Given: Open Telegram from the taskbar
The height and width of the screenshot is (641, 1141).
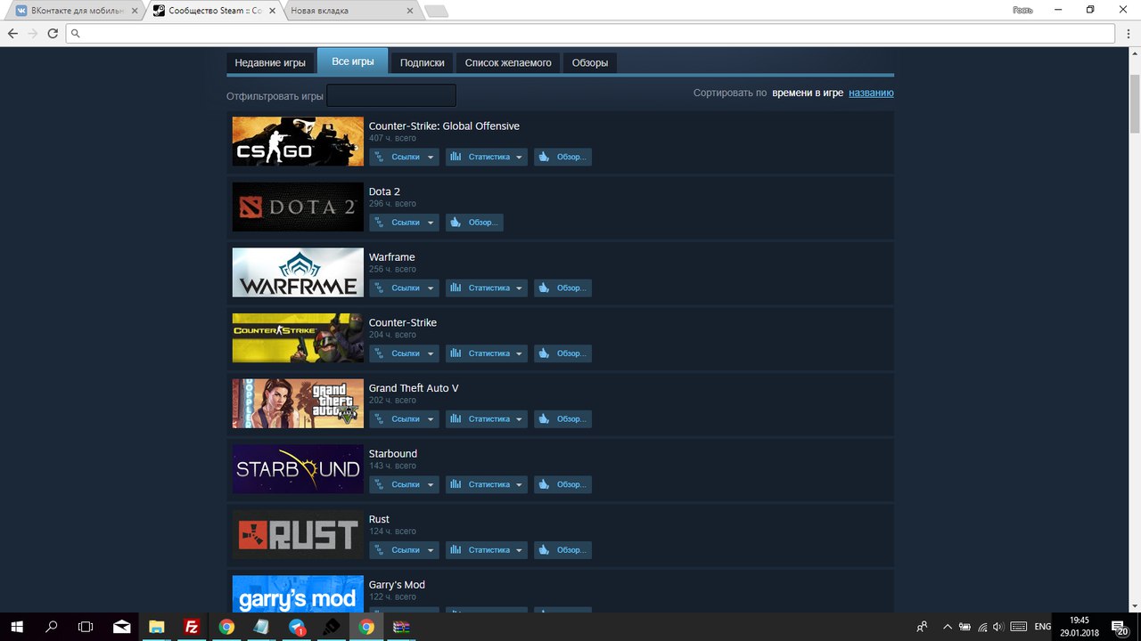Looking at the screenshot, I should 297,626.
